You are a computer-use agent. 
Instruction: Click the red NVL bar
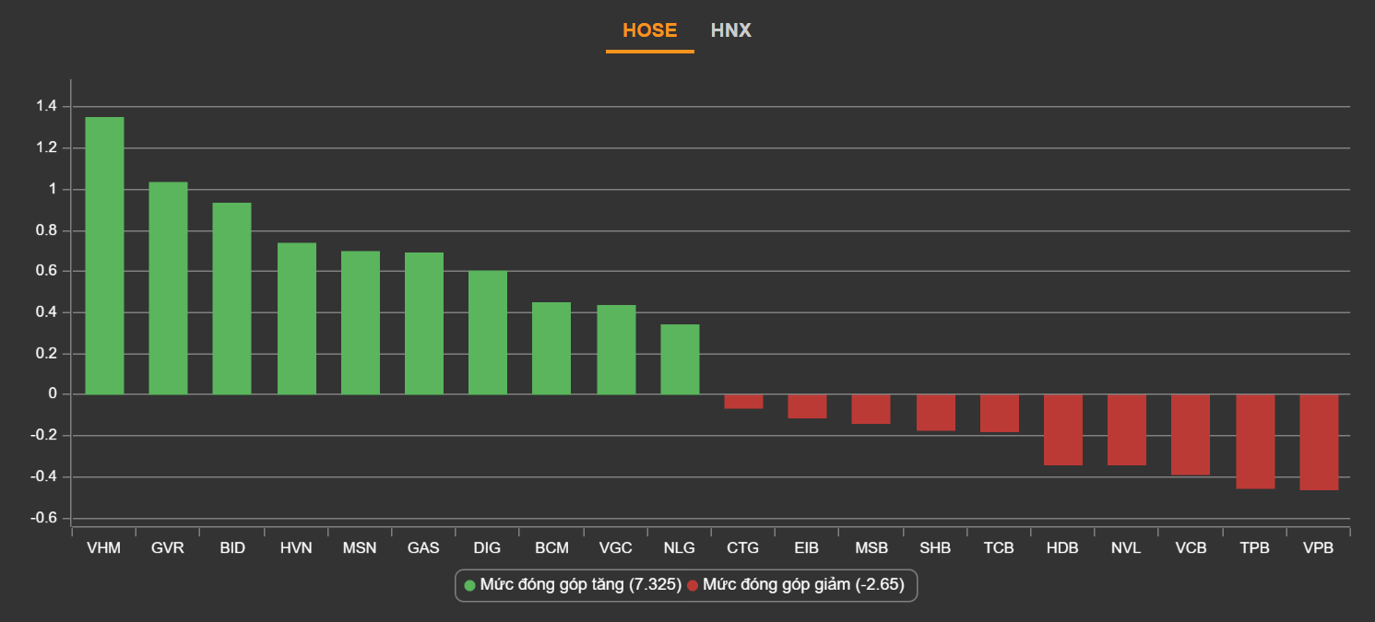[x=1127, y=429]
